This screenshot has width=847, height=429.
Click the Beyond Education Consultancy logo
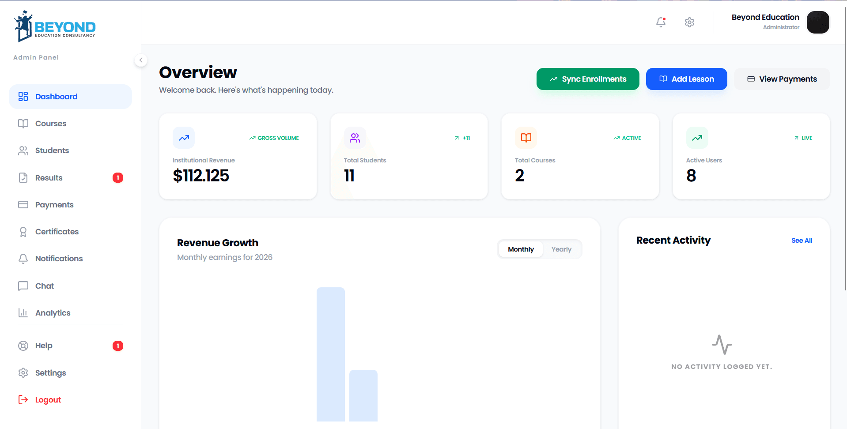click(55, 26)
